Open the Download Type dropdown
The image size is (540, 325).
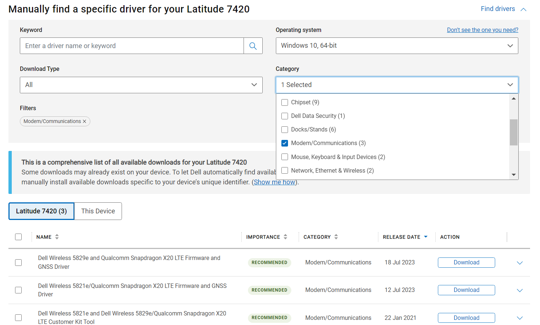tap(141, 85)
